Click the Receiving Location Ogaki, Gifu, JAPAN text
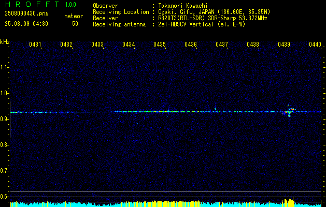Screen dimensions: 326x207 (x=214, y=12)
